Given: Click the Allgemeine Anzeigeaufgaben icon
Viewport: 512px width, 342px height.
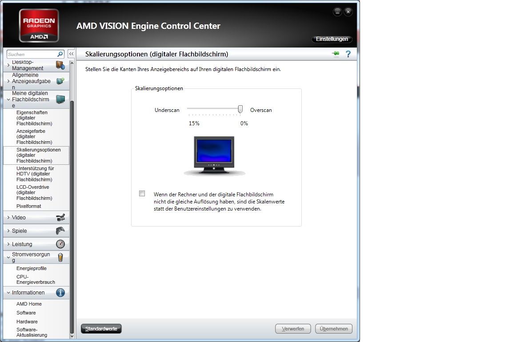Looking at the screenshot, I should click(x=60, y=81).
